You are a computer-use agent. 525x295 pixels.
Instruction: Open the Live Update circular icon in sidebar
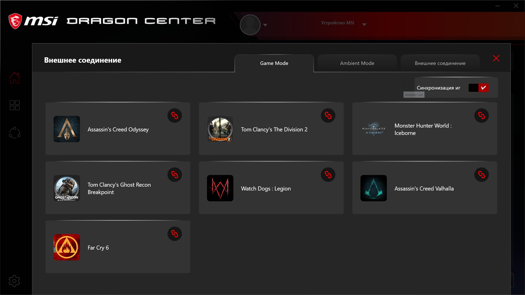pos(14,133)
